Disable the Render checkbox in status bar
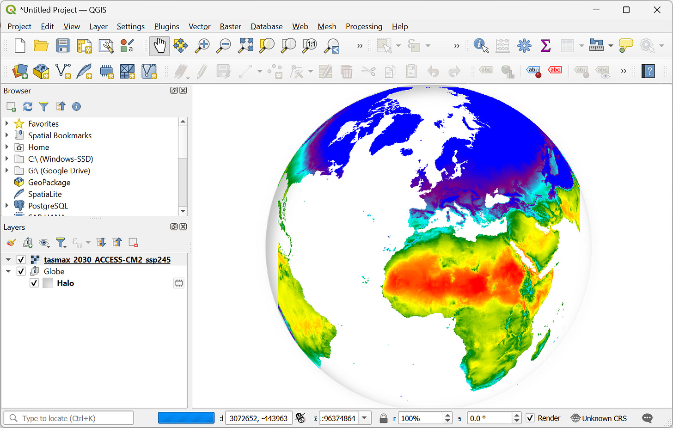Viewport: 673px width, 428px height. click(530, 418)
